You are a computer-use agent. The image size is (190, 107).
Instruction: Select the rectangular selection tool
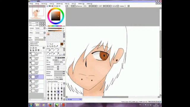(48, 44)
